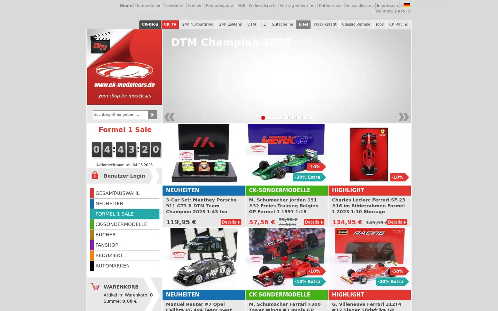
Task: Switch to the F1 tab
Action: pos(264,24)
